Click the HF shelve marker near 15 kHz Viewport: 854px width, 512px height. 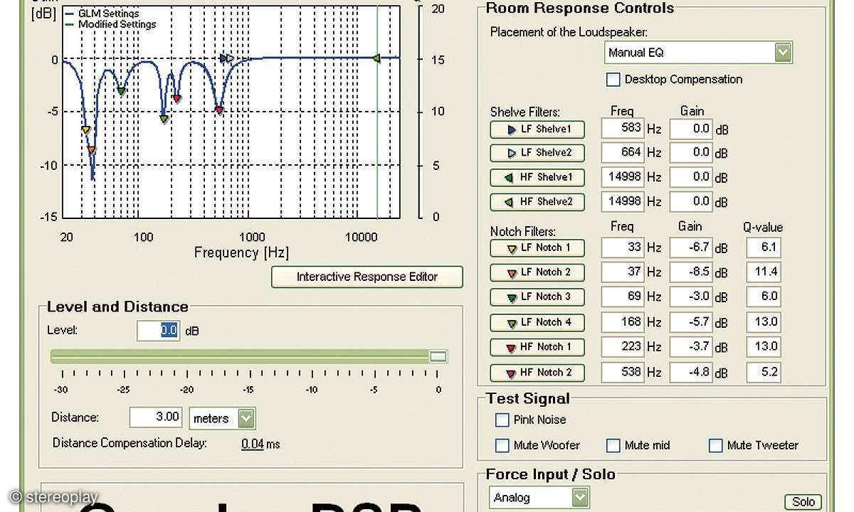[376, 58]
